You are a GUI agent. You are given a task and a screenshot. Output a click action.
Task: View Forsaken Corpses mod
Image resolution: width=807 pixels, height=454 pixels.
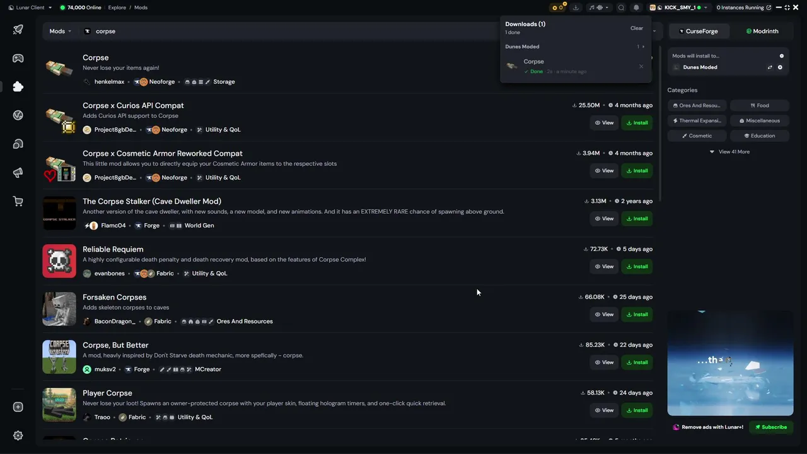(604, 315)
